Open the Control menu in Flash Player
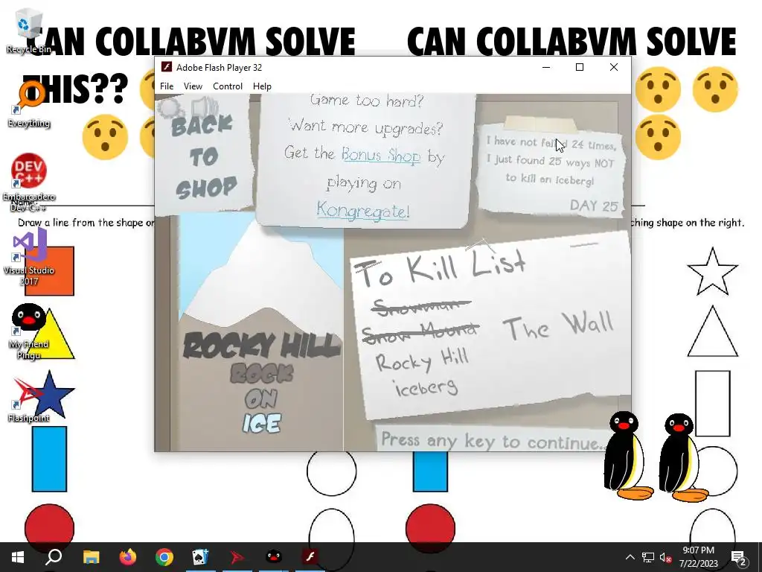 (x=228, y=86)
